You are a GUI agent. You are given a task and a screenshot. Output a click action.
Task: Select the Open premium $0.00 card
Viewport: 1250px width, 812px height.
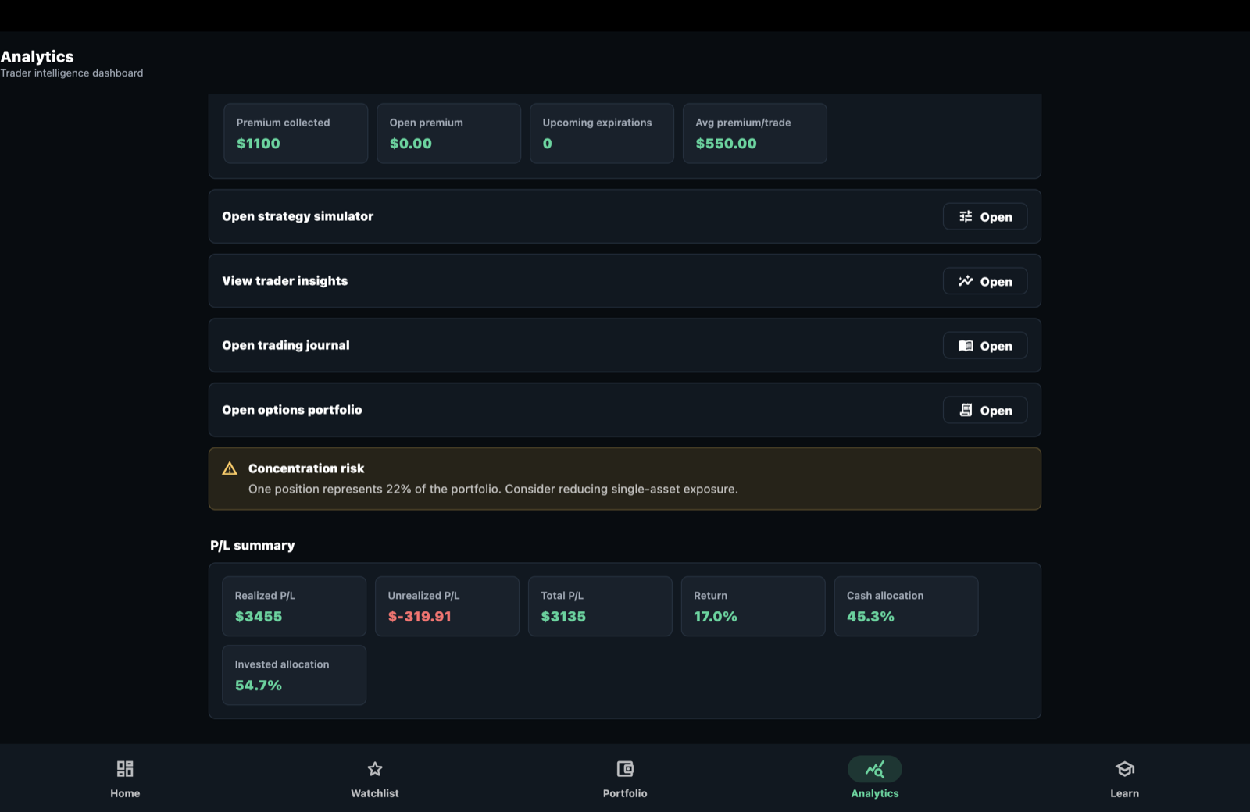click(449, 134)
